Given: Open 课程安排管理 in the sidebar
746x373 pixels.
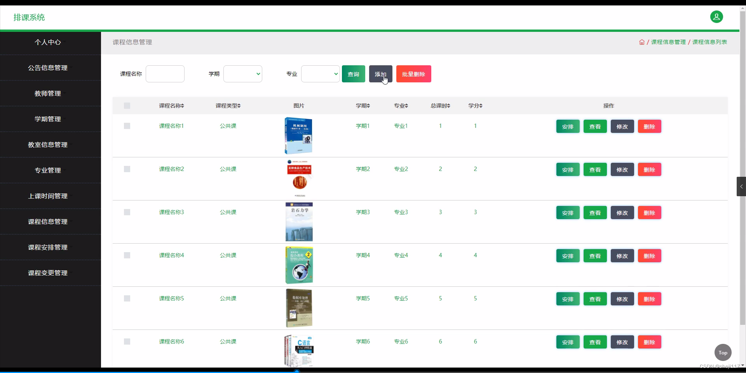Looking at the screenshot, I should (x=48, y=247).
